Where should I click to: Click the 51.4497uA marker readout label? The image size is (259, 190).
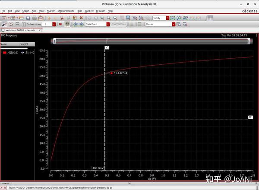[x=119, y=73]
